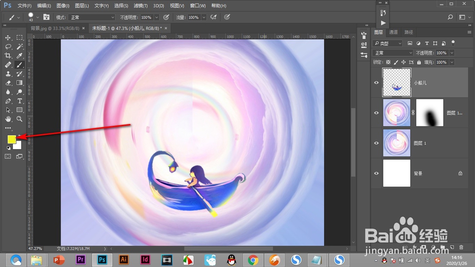Viewport: 475px width, 267px height.
Task: Open the brush mode 正常 dropdown
Action: point(92,17)
